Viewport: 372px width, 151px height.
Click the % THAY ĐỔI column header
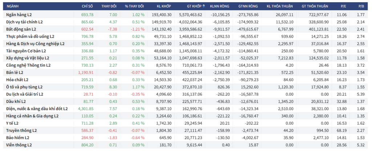pos(134,7)
